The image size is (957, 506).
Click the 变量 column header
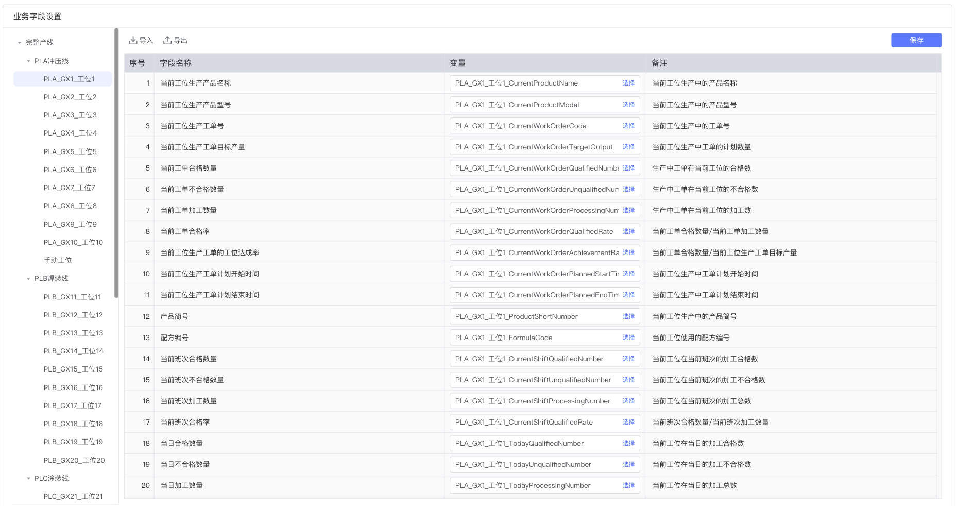pyautogui.click(x=457, y=63)
